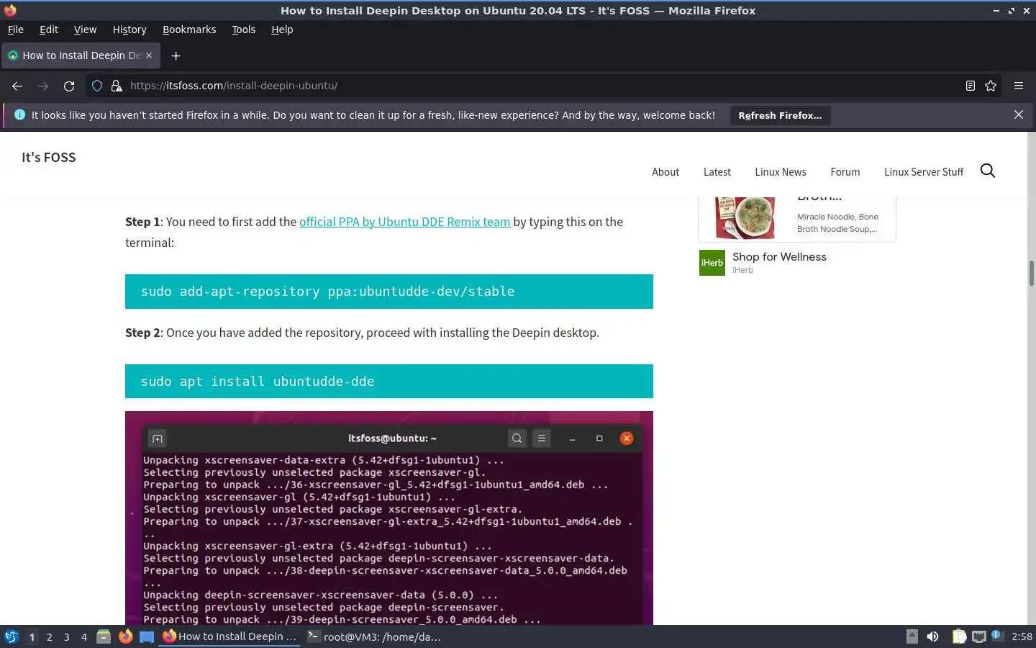Open a new tab with plus button
Image resolution: width=1036 pixels, height=648 pixels.
[176, 55]
